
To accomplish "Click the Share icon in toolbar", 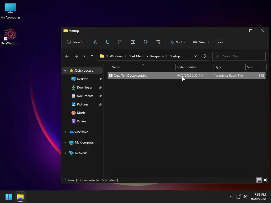I will coord(146,42).
